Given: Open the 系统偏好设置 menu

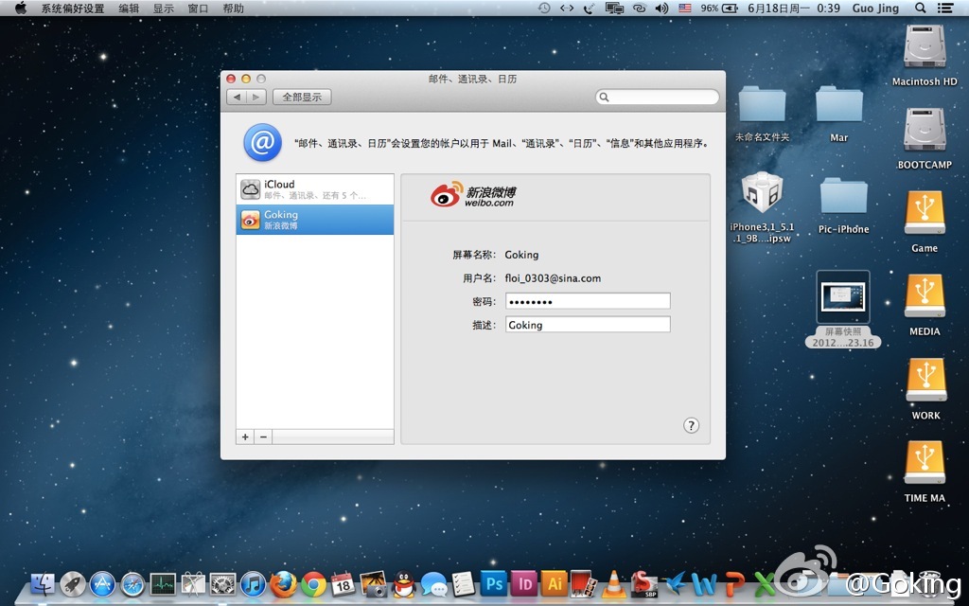Looking at the screenshot, I should click(72, 8).
